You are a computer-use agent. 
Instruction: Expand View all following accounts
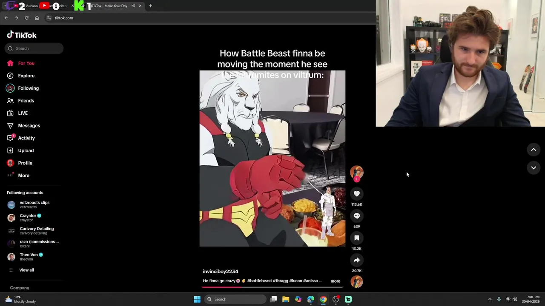coord(21,270)
